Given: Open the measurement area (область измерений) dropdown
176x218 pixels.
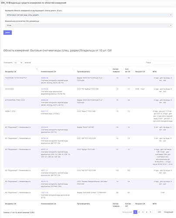Looking at the screenshot, I should point(89,15).
